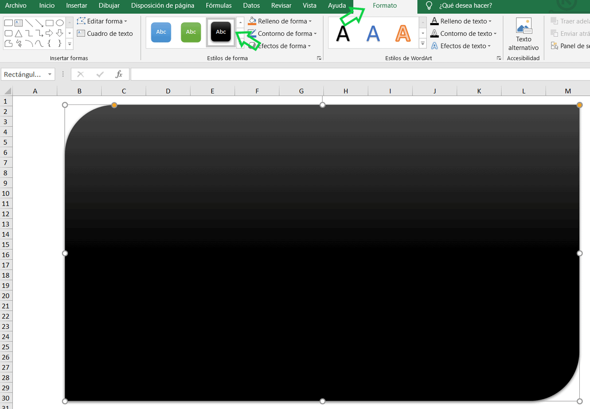Select the straight line shape
590x409 pixels.
click(x=29, y=23)
